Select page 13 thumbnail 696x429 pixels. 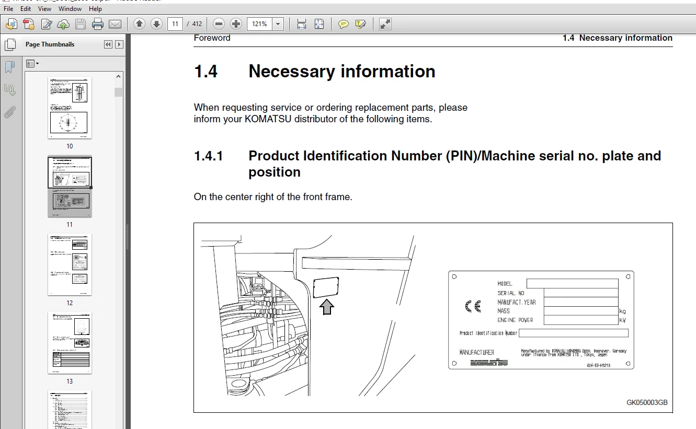point(70,343)
